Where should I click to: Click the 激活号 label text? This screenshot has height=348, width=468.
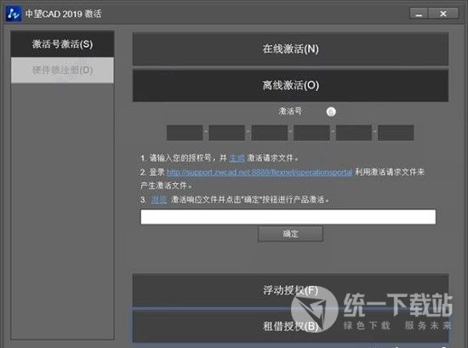click(x=290, y=111)
